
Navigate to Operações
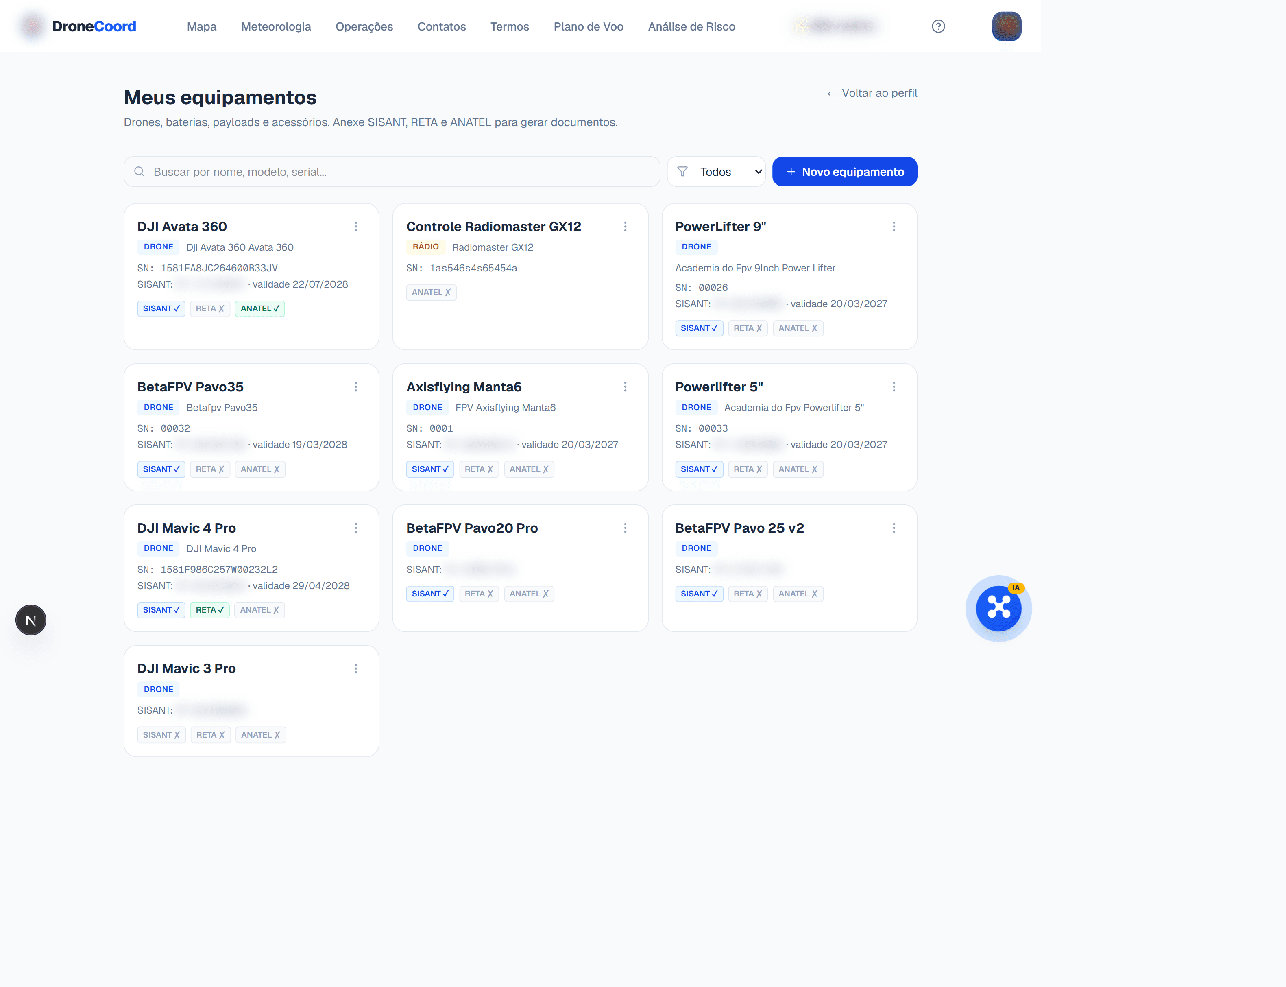tap(364, 26)
